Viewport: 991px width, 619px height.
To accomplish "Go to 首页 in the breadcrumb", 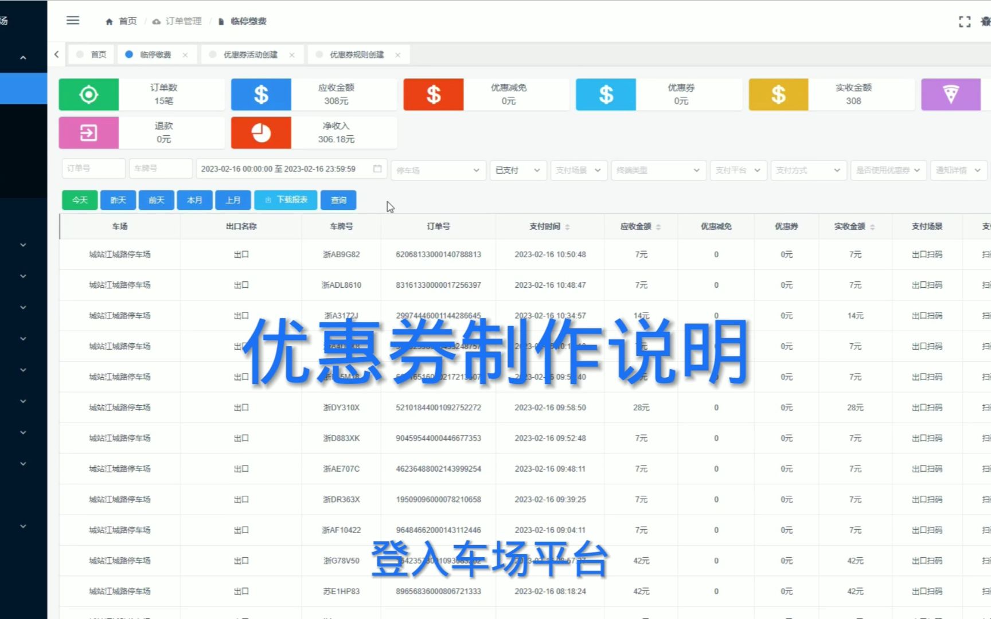I will (x=127, y=21).
